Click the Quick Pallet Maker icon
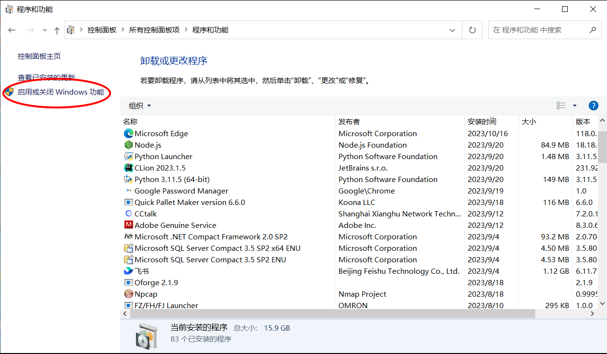Screen dimensions: 607x354 click(x=128, y=203)
